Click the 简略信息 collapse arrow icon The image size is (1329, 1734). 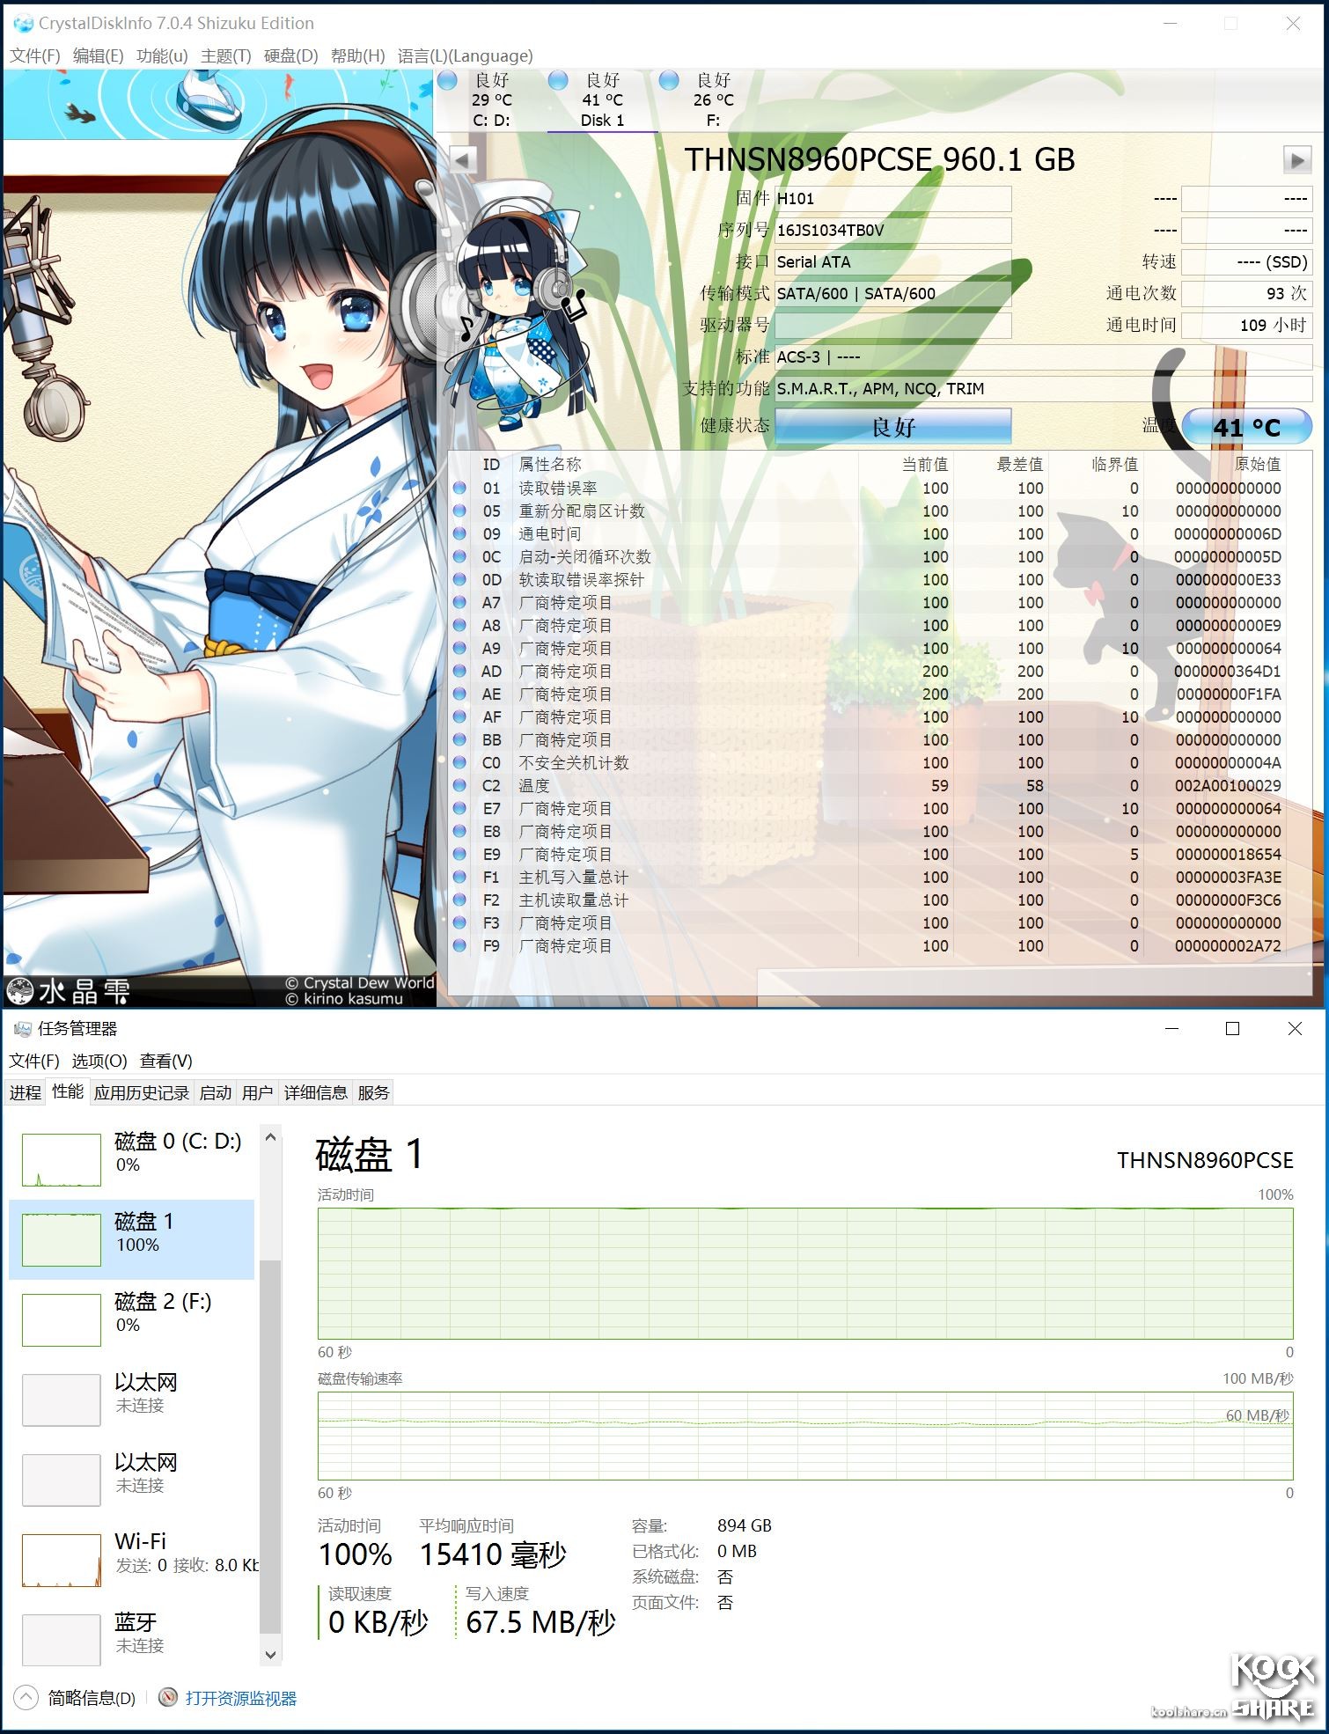click(26, 1697)
